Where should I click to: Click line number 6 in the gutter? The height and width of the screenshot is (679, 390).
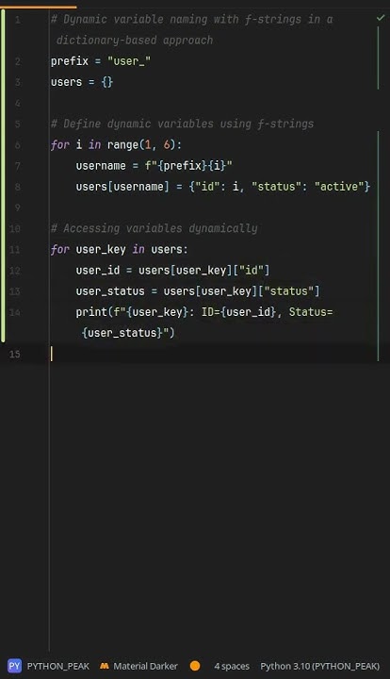tap(17, 145)
